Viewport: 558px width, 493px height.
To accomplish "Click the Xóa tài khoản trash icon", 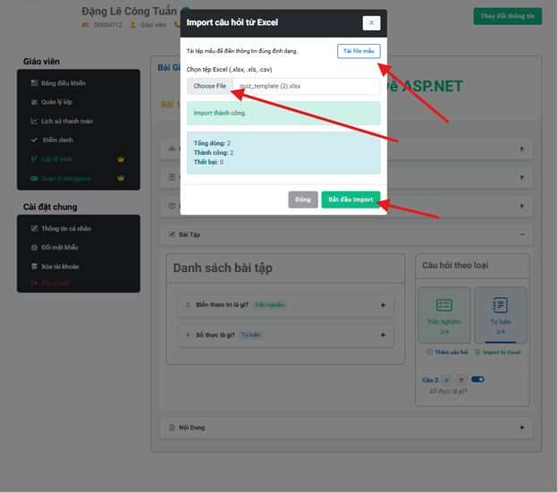I will (x=34, y=267).
